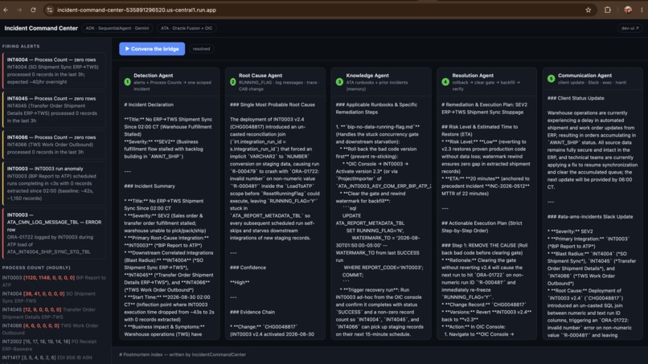Screen dimensions: 648x364
Task: Select the INT4045 Process Count alert
Action: pos(54,109)
